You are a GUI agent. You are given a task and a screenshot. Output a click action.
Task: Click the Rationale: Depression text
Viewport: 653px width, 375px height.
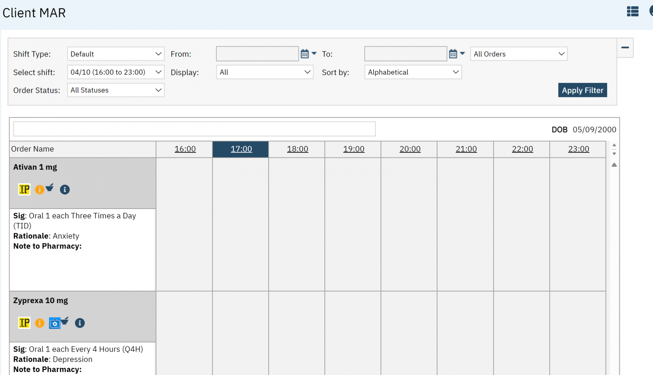click(53, 359)
